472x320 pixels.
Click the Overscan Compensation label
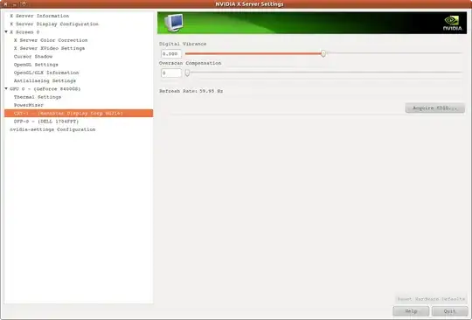[x=191, y=63]
